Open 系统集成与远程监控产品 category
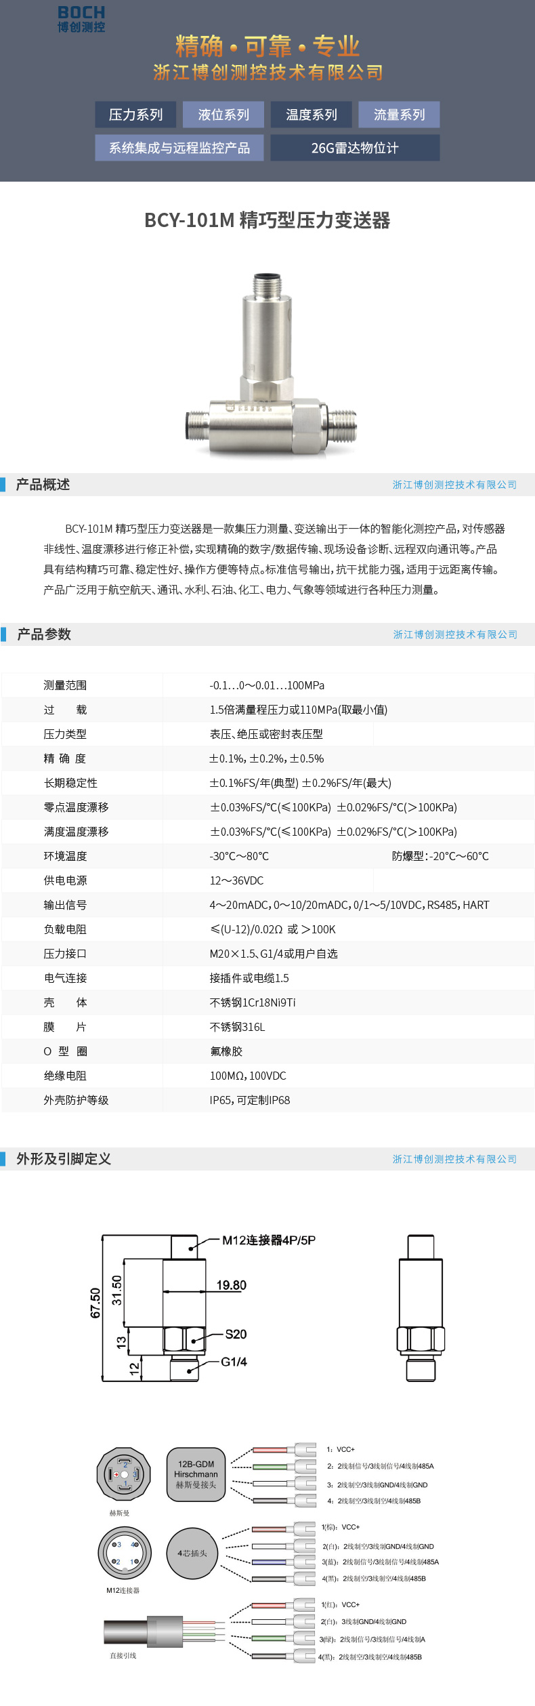The width and height of the screenshot is (535, 1706). click(x=179, y=148)
